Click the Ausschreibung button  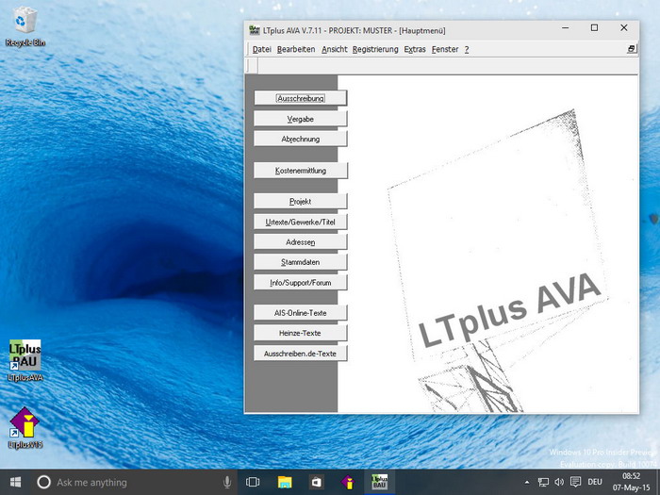[301, 98]
